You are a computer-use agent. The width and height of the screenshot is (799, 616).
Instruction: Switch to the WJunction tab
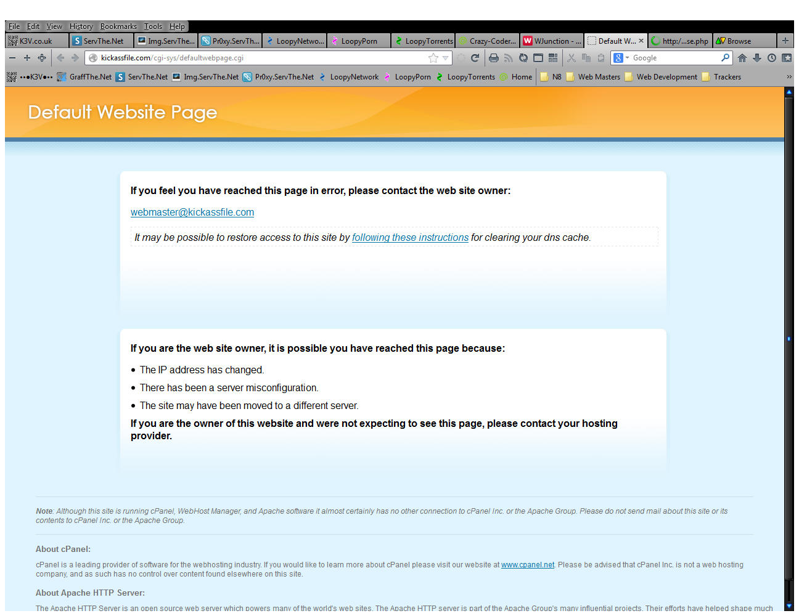(x=552, y=41)
